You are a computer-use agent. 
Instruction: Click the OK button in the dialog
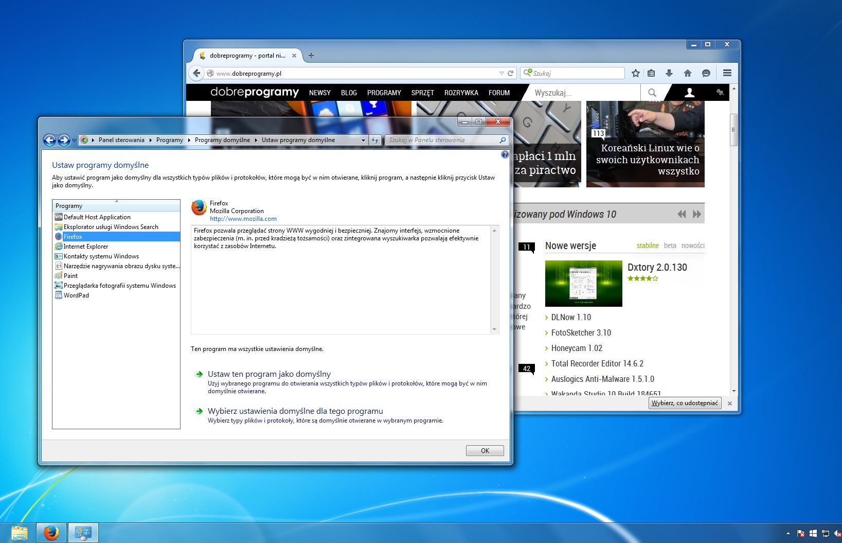(x=484, y=450)
